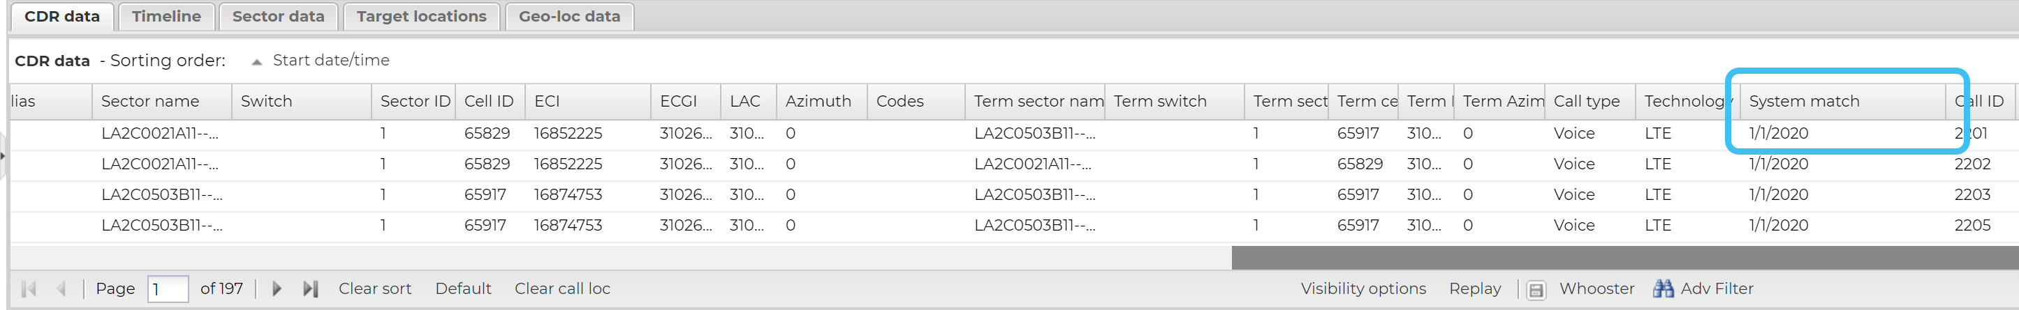Click the Whooster save icon
The image size is (2019, 310).
click(x=1536, y=290)
